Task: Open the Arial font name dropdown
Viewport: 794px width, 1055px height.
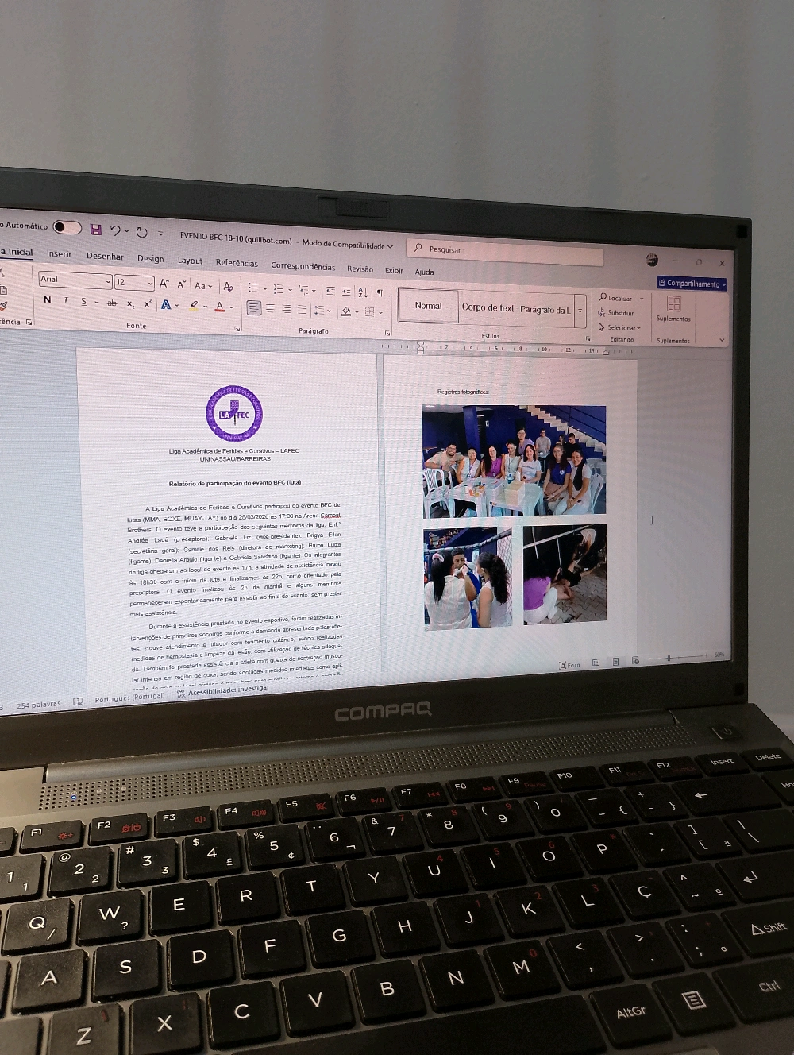Action: 108,281
